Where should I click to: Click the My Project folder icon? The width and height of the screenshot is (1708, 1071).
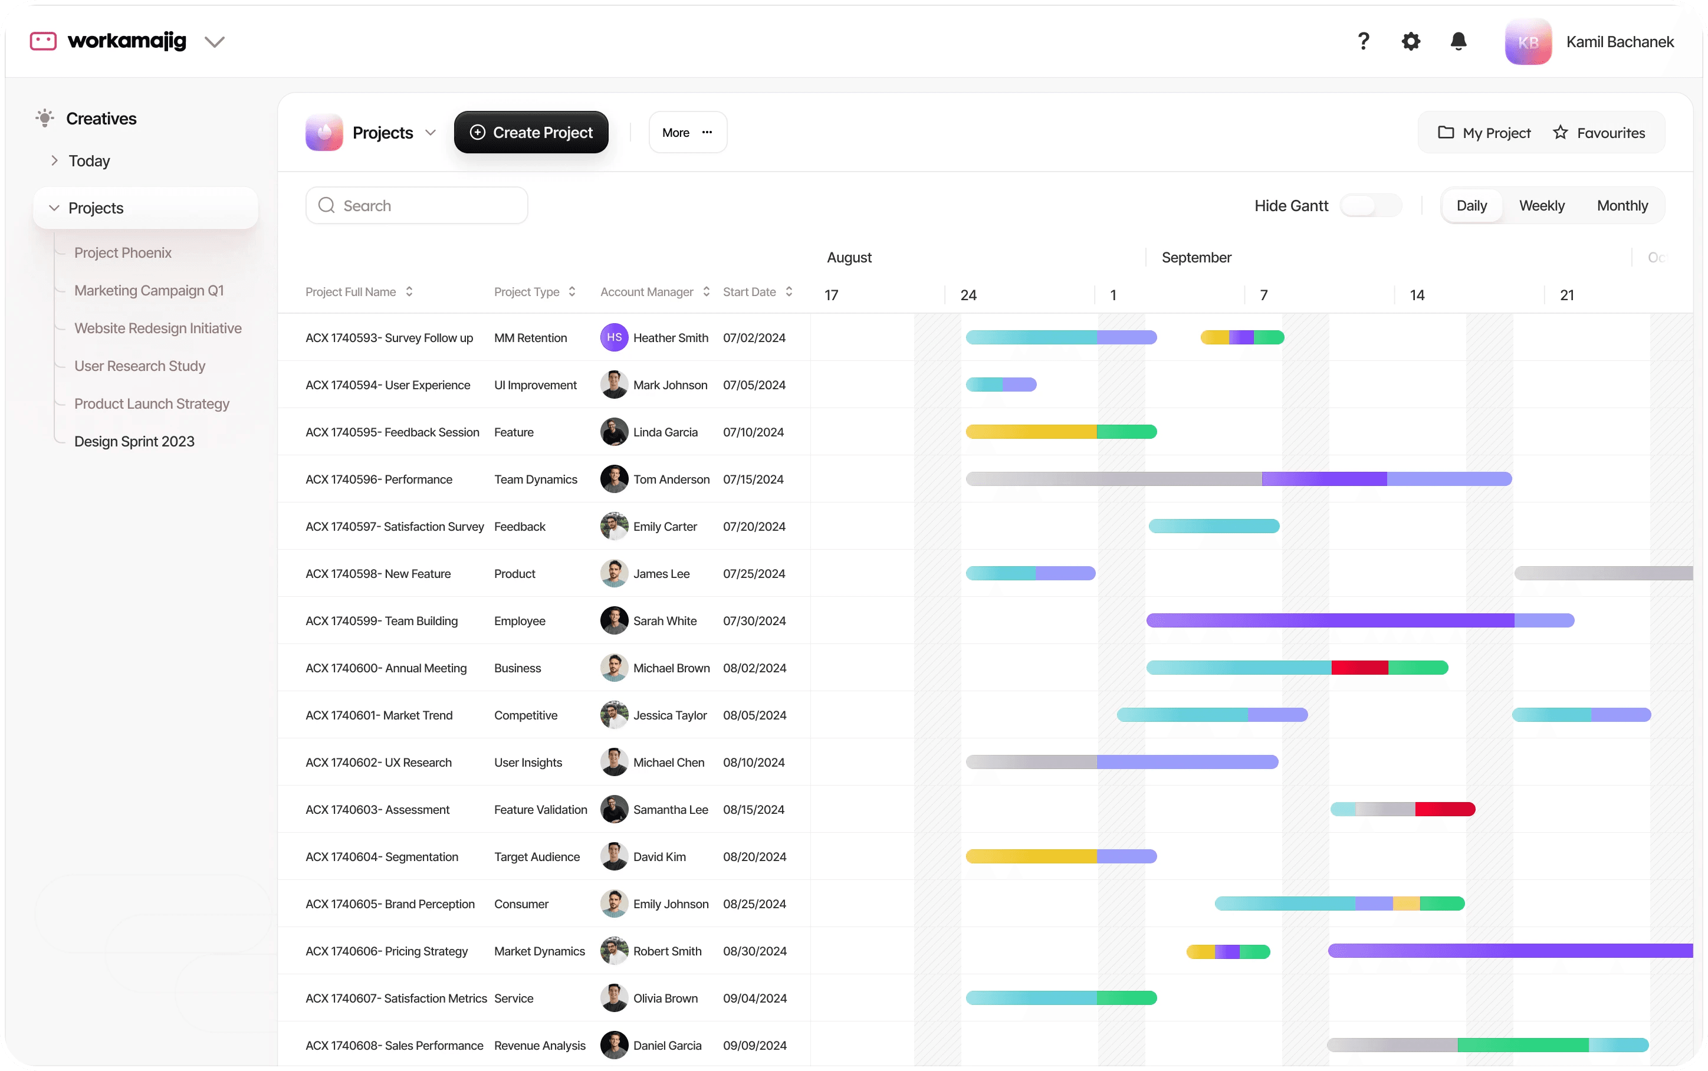pos(1446,133)
